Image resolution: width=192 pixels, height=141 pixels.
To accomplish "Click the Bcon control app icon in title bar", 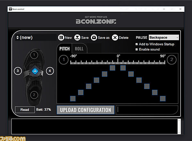I will 11,9.
